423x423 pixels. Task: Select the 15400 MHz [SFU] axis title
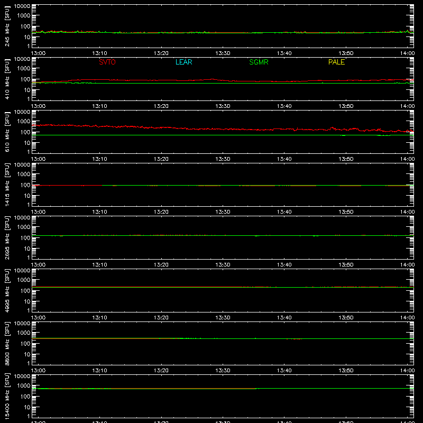[x=7, y=397]
